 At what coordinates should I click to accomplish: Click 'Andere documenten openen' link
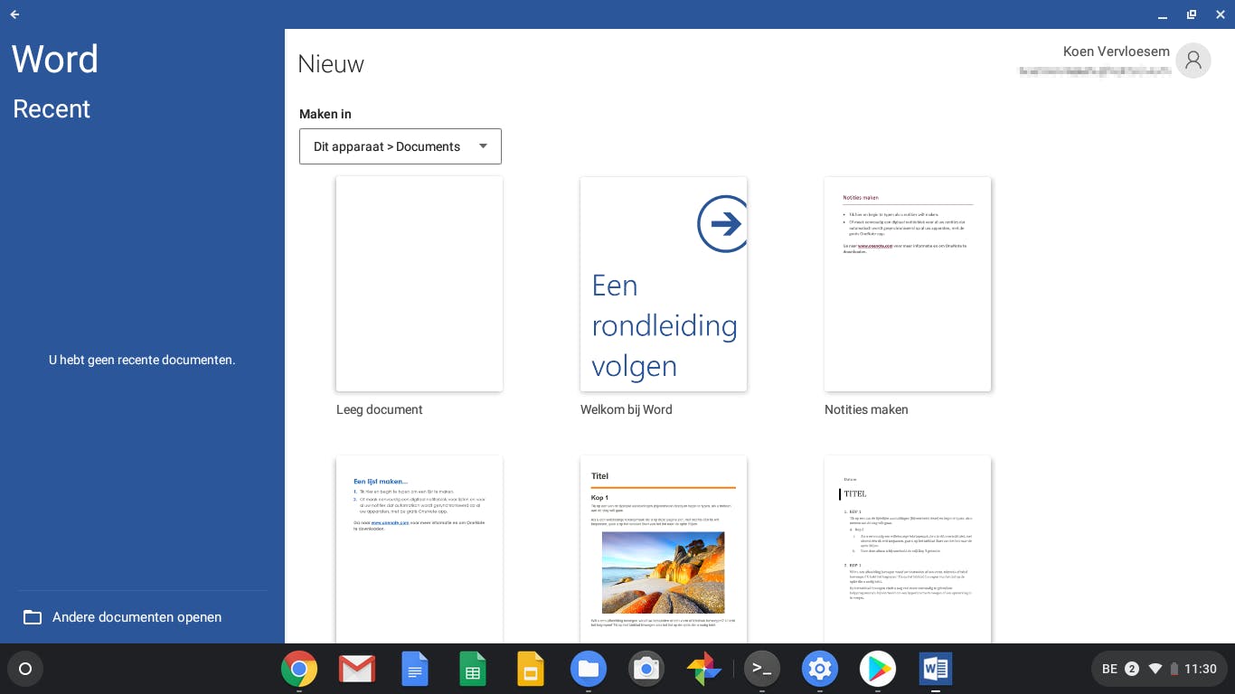[x=137, y=617]
